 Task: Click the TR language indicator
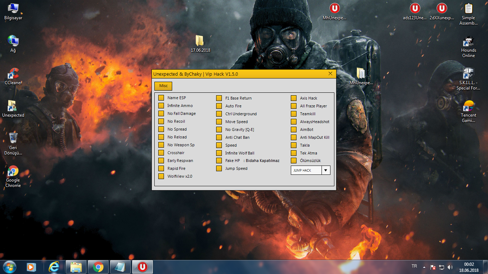pyautogui.click(x=414, y=266)
